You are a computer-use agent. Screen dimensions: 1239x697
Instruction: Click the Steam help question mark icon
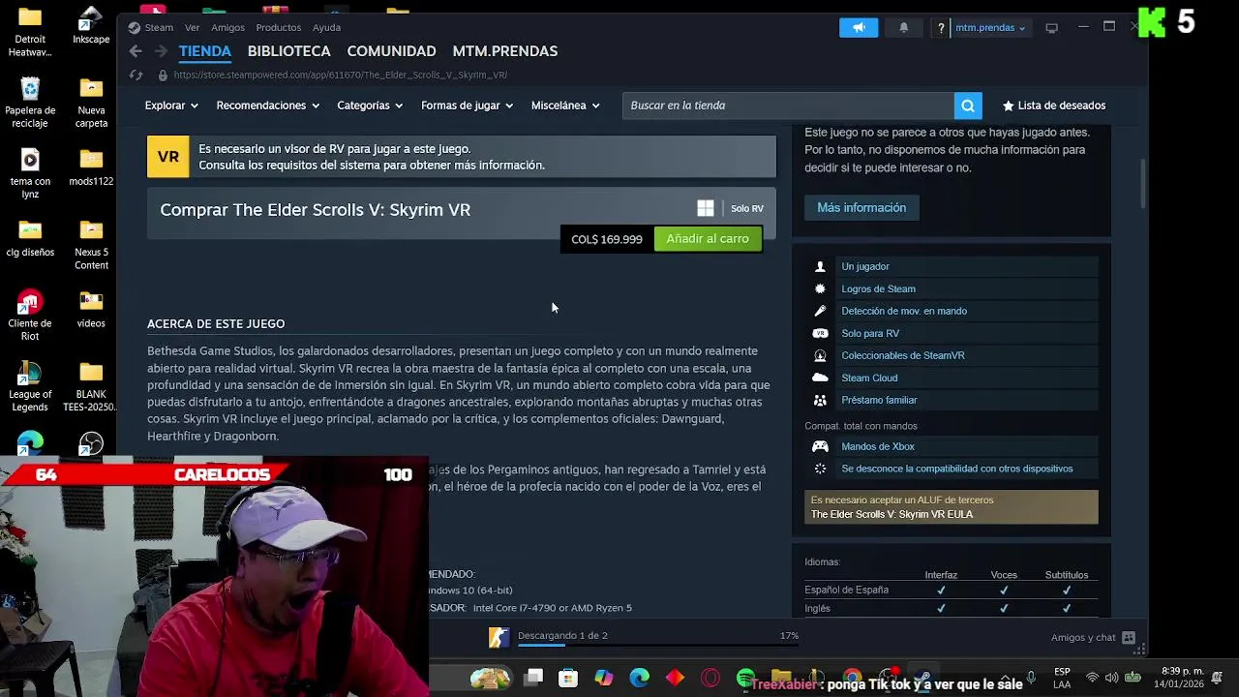pyautogui.click(x=940, y=28)
